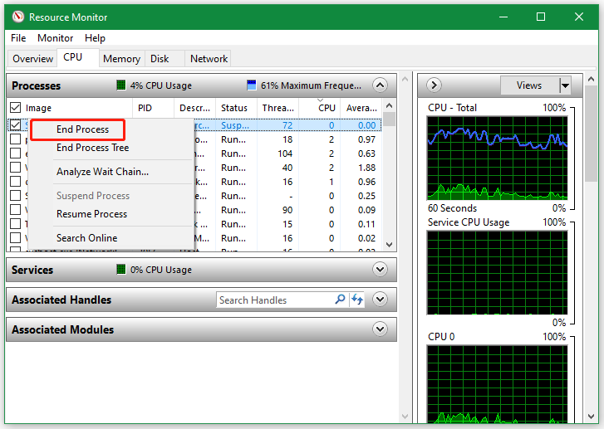604x429 pixels.
Task: Select Analyze Wait Chain from context menu
Action: pyautogui.click(x=102, y=172)
